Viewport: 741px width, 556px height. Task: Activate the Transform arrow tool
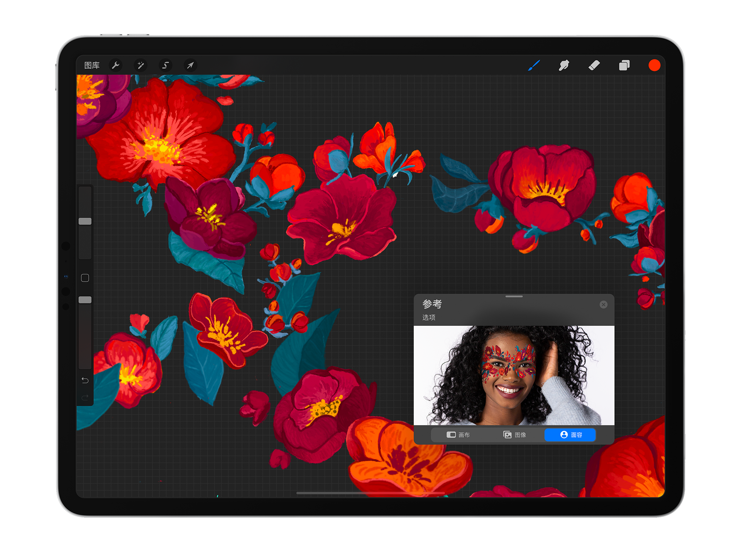click(190, 65)
